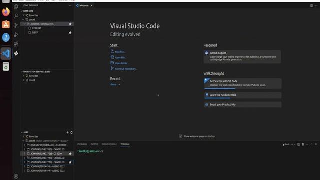Click VS Code icon in the dock
The width and height of the screenshot is (320, 180).
point(6,53)
